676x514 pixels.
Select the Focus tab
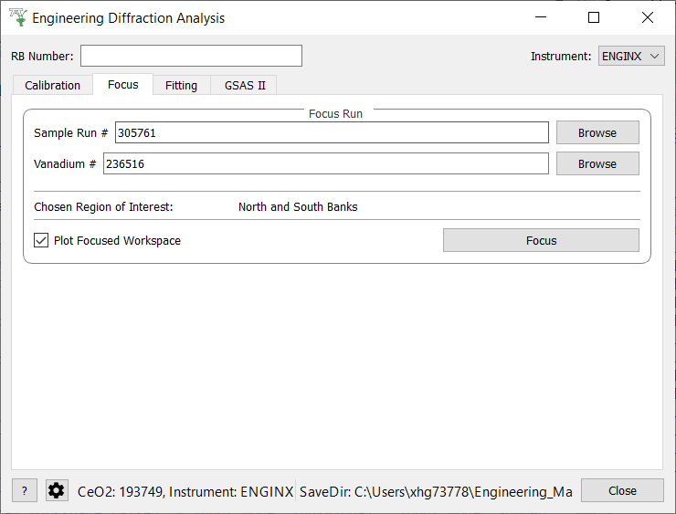click(x=123, y=85)
